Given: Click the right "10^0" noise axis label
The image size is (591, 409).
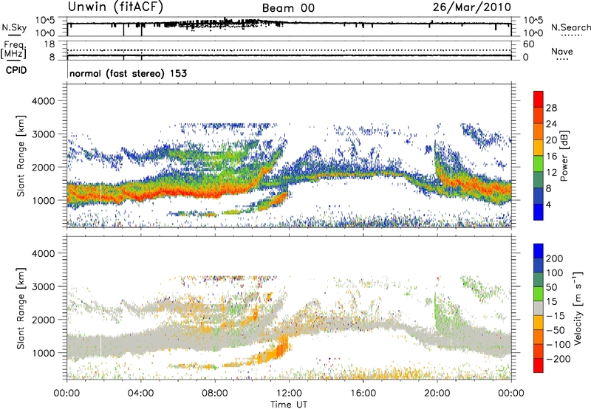Looking at the screenshot, I should tap(533, 32).
